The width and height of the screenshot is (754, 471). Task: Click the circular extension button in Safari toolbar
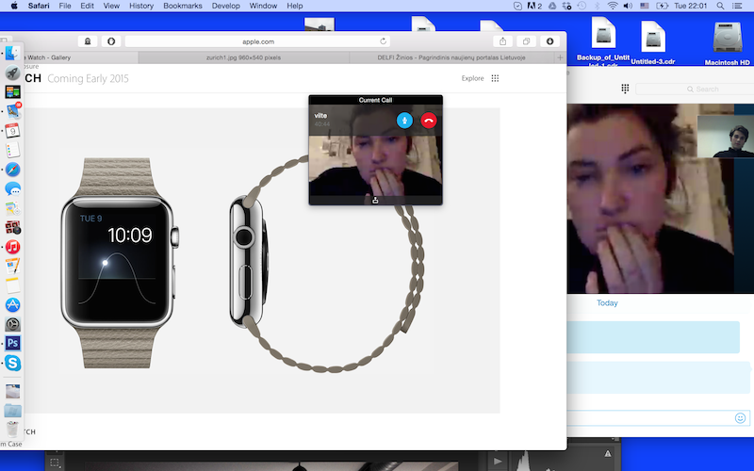tap(111, 41)
